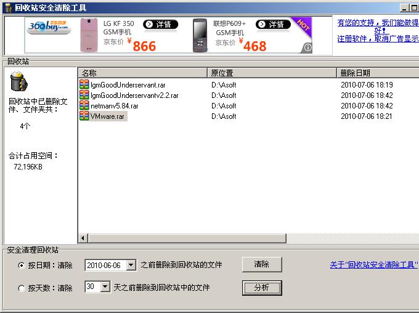
Task: Click the netmanv5.84.rar archive icon
Action: [x=84, y=105]
